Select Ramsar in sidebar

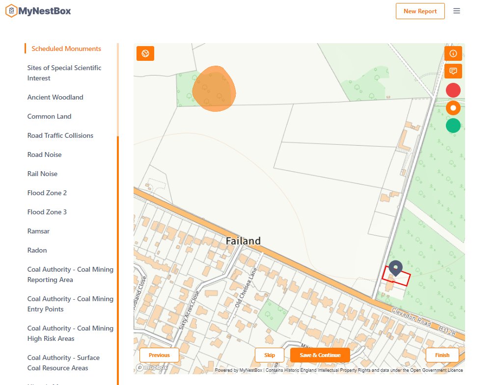(38, 231)
